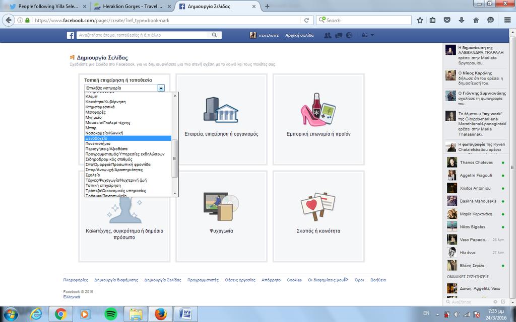Click Ελληνικά language link
Image resolution: width=516 pixels, height=322 pixels.
pos(72,297)
